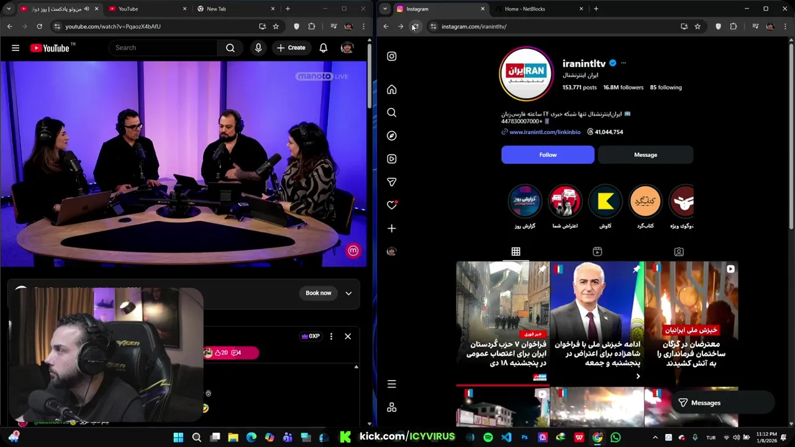
Task: Open the Threads 41,044,754 link
Action: click(x=605, y=132)
